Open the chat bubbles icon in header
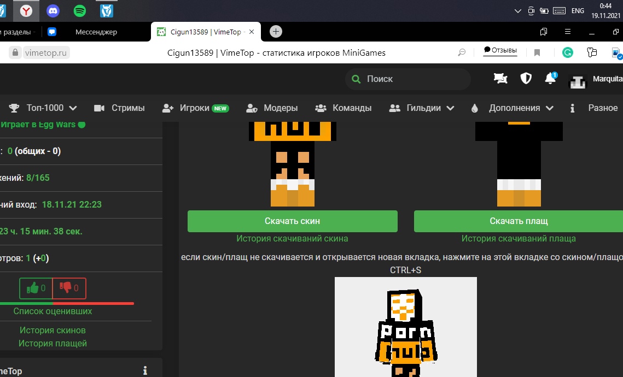623x377 pixels. (x=500, y=79)
